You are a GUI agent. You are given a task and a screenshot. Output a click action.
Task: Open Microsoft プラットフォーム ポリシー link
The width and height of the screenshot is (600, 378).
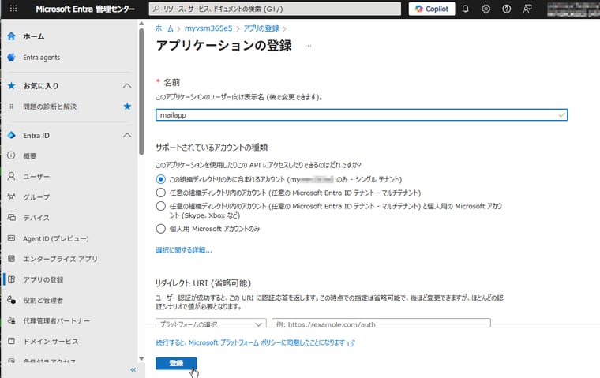point(255,342)
